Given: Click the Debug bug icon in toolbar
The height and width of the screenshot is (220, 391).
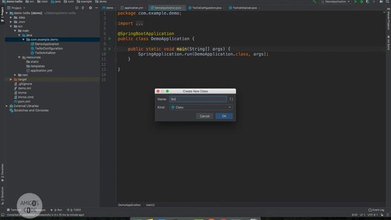Looking at the screenshot, I should coord(361,2).
